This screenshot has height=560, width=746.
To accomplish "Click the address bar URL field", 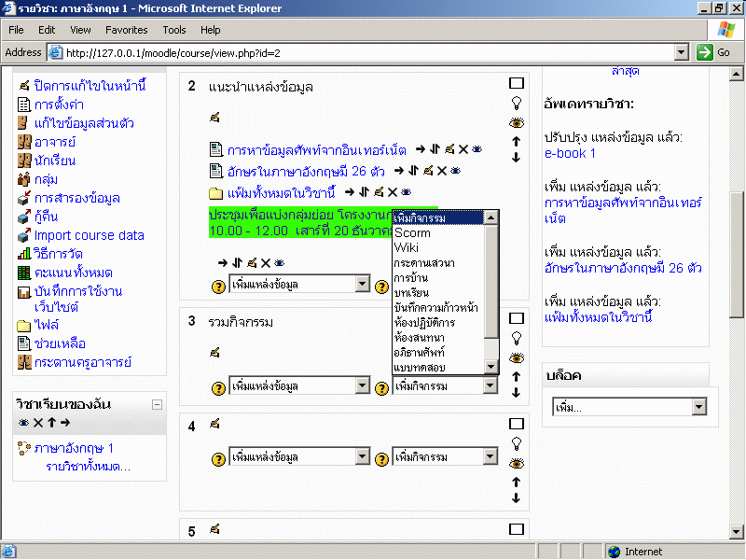I will pyautogui.click(x=364, y=52).
